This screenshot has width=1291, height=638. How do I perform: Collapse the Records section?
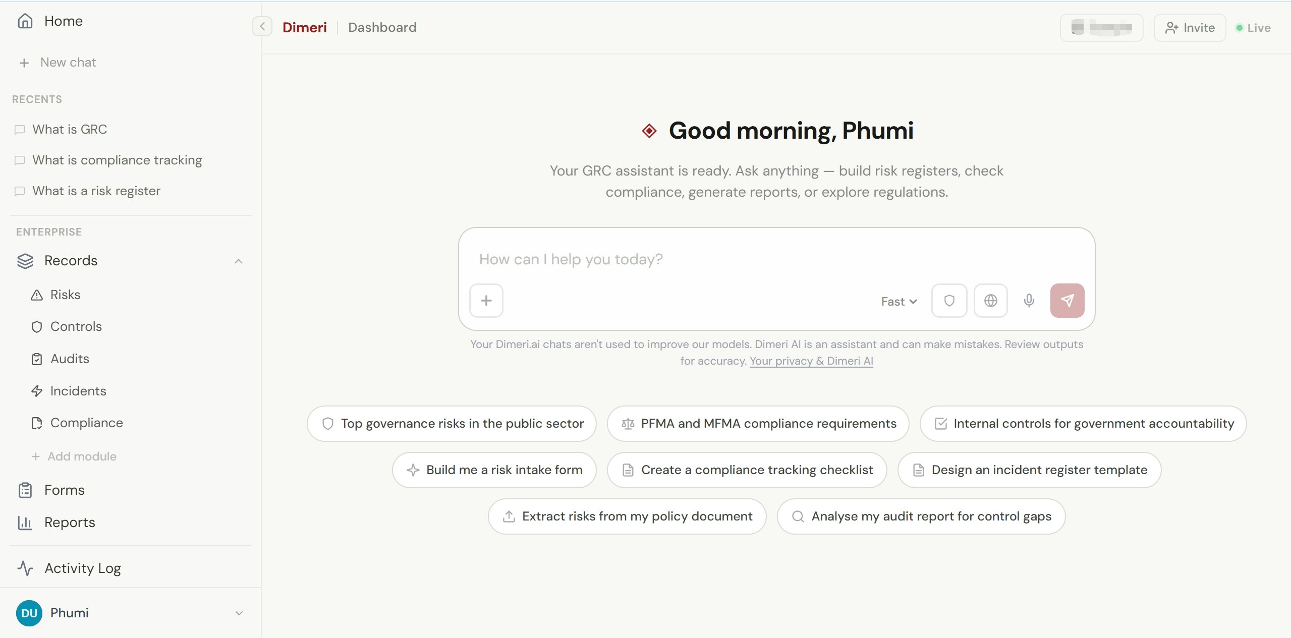click(x=238, y=261)
